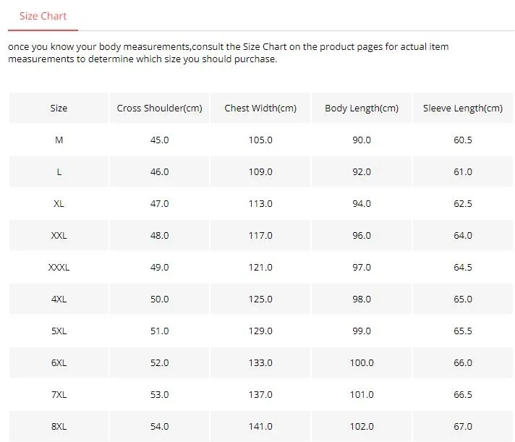Select the 5XL size label

tap(59, 331)
